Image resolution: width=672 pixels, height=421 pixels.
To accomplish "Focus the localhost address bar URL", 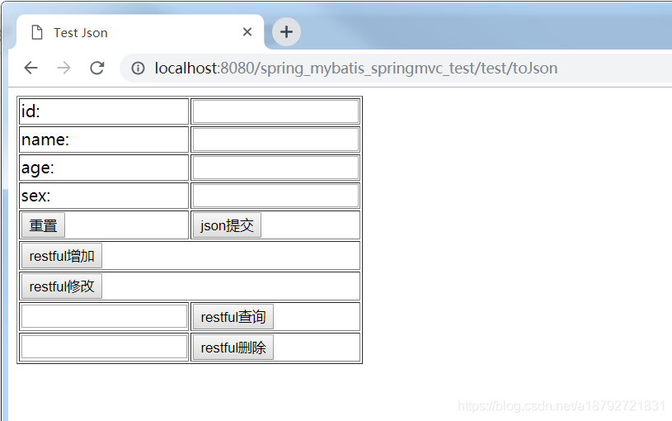I will (x=355, y=69).
